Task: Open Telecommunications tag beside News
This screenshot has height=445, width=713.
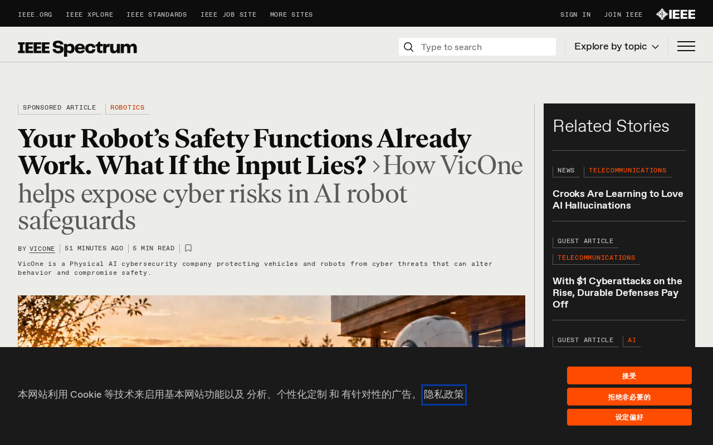Action: (628, 171)
